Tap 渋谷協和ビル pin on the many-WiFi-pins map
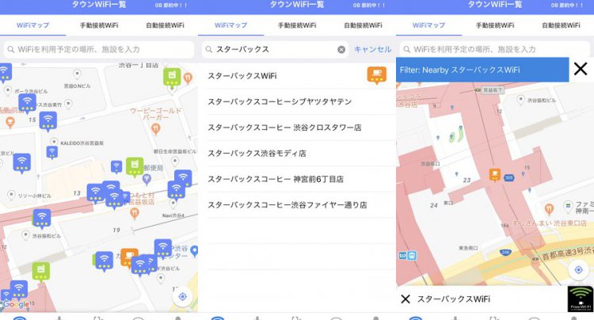Image resolution: width=594 pixels, height=320 pixels. 25,235
